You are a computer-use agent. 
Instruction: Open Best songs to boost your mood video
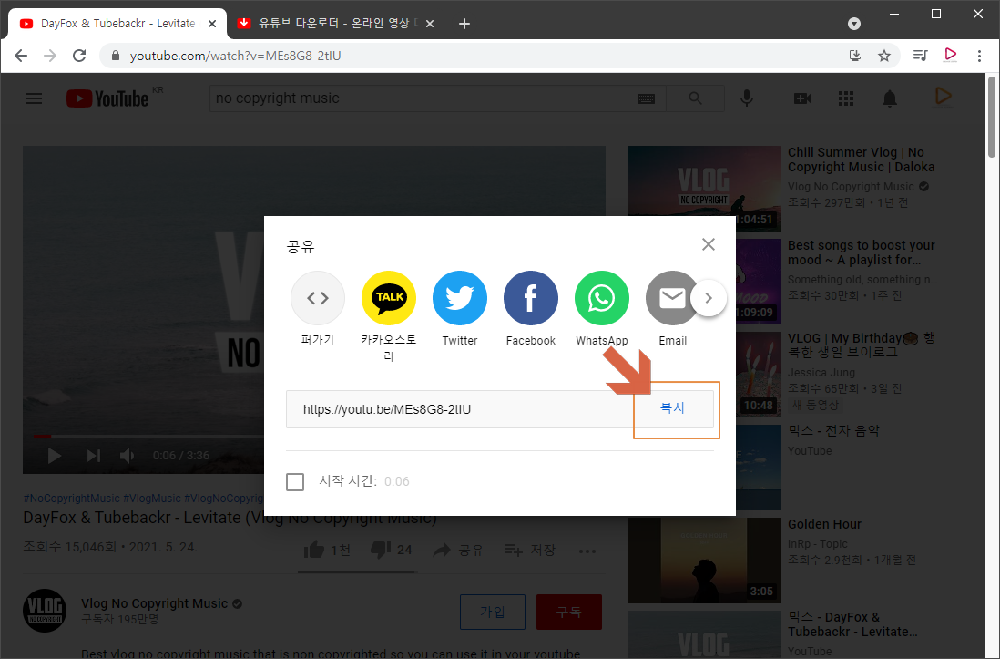(x=861, y=252)
